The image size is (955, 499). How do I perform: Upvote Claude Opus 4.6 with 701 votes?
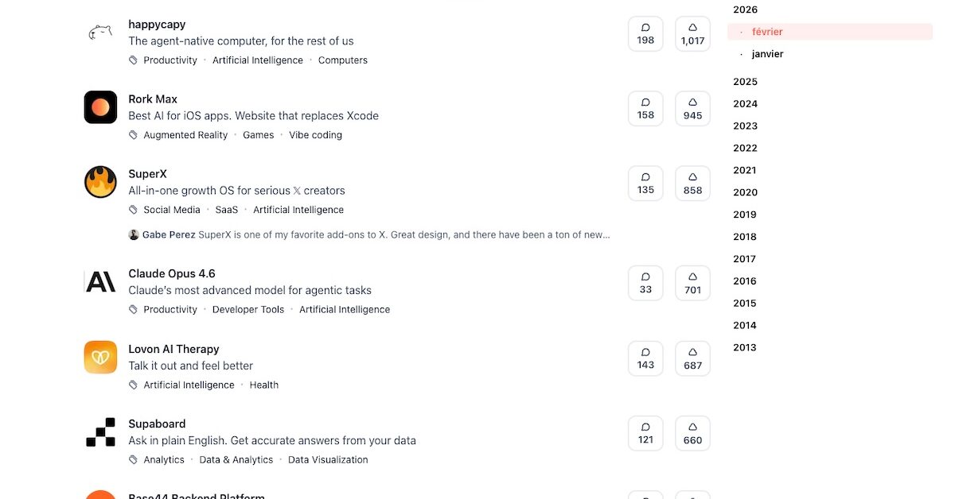pos(692,282)
